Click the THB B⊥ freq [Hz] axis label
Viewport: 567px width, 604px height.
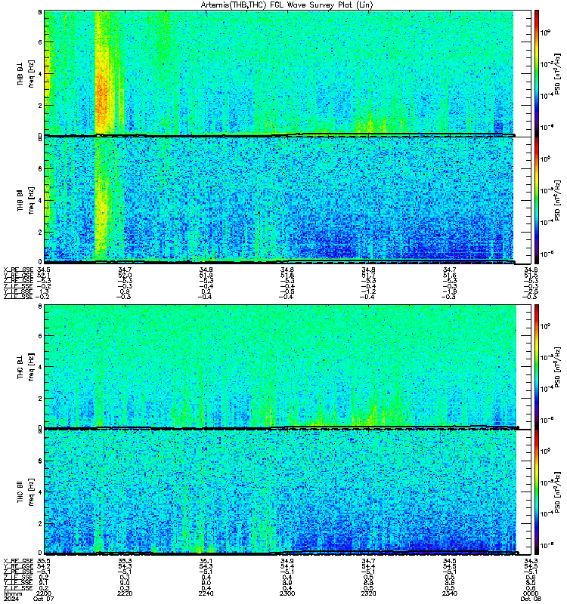click(x=26, y=73)
